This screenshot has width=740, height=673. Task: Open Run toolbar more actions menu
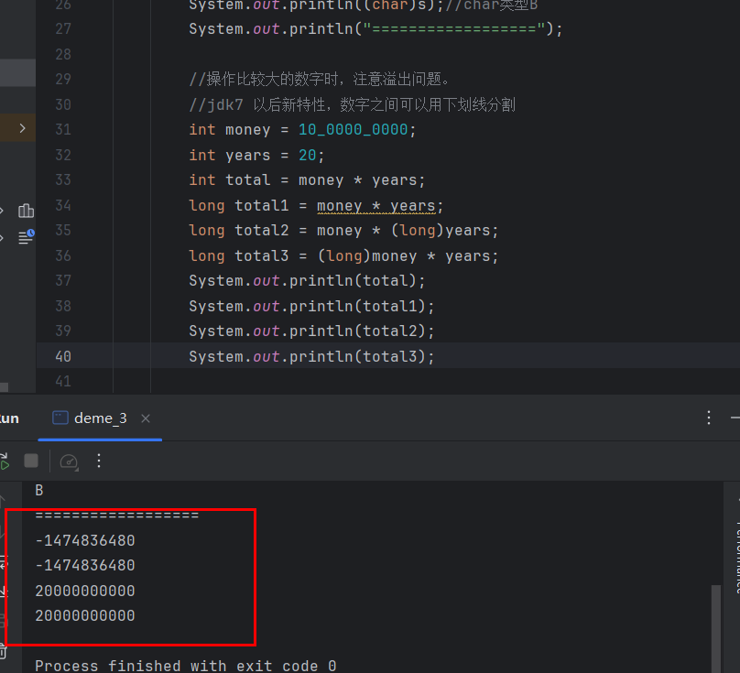coord(100,461)
